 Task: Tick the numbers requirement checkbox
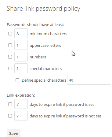(x=10, y=57)
